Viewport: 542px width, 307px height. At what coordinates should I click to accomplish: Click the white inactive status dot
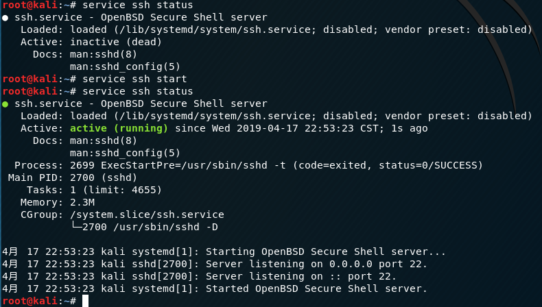point(5,18)
